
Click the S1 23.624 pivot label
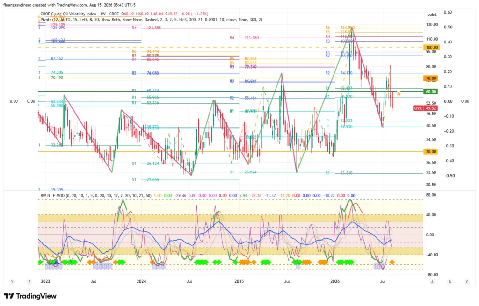243,172
